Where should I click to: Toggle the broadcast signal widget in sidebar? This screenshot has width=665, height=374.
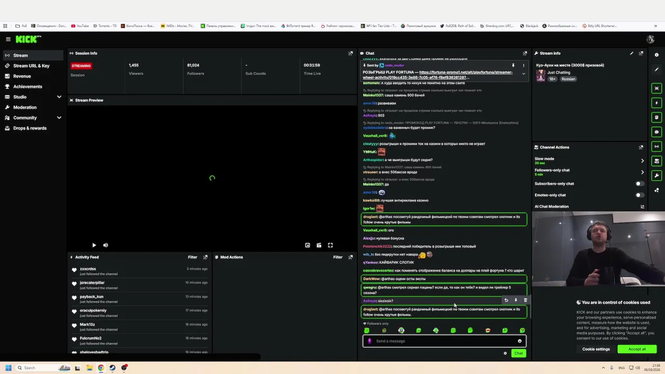(x=657, y=146)
